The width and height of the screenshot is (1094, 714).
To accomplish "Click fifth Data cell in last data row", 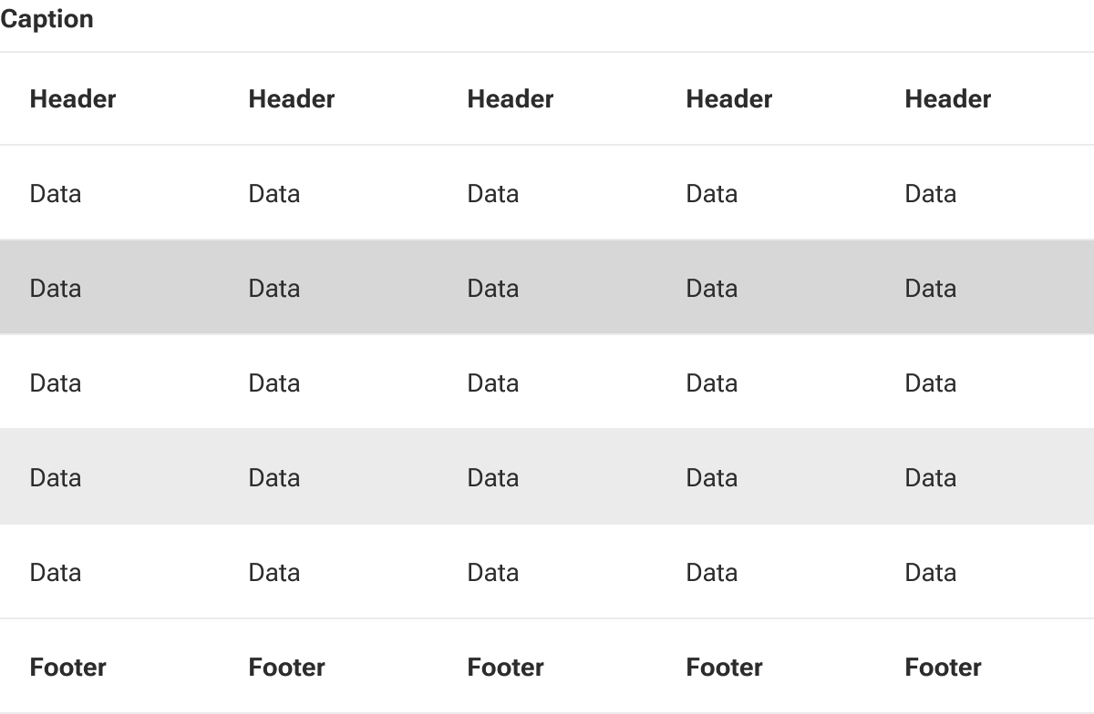I will tap(985, 572).
